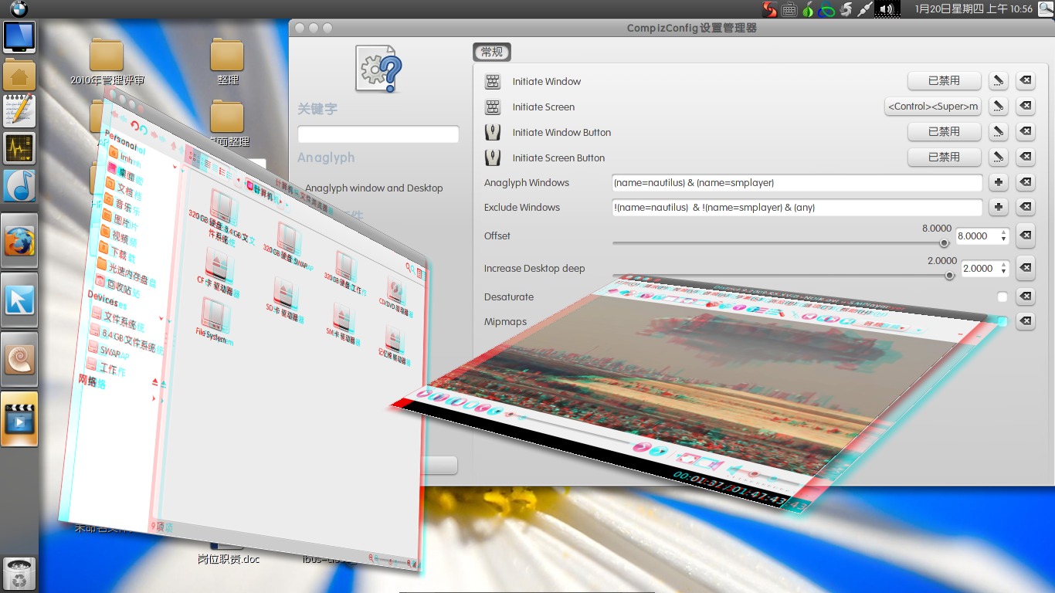The width and height of the screenshot is (1055, 593).
Task: Reset Initiate Window to default
Action: (1026, 81)
